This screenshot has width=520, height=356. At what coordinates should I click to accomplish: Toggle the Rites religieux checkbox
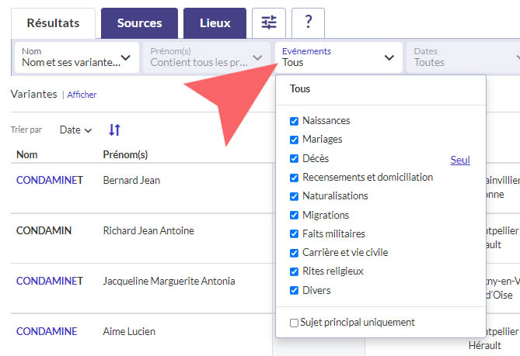(294, 271)
